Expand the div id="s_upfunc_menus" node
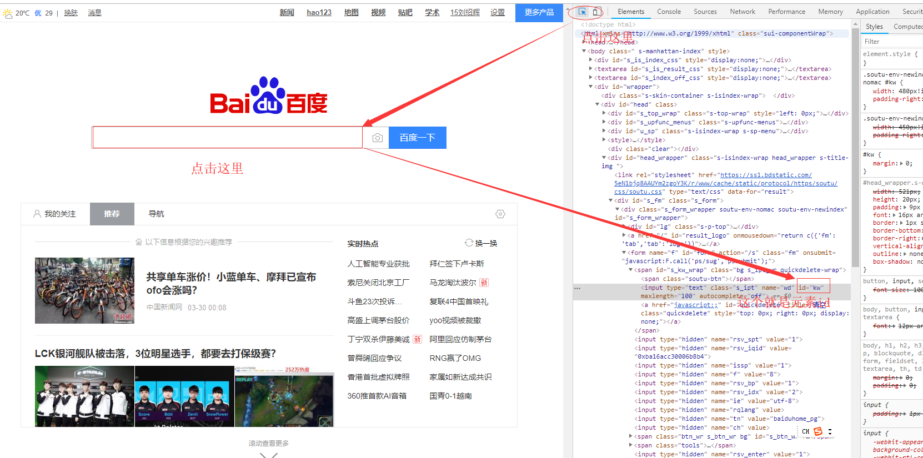Screen dimensions: 923x458 (x=604, y=122)
